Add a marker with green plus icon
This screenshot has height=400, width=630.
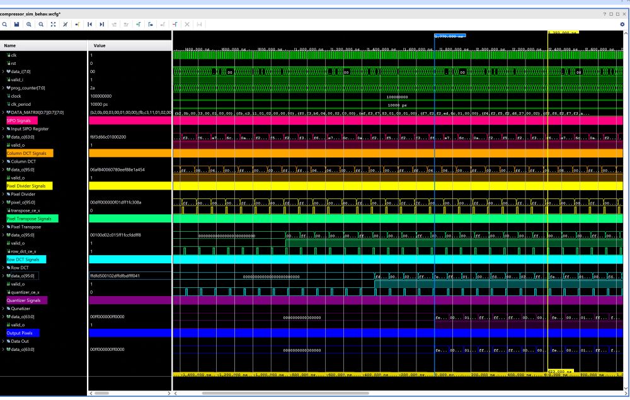(x=139, y=25)
